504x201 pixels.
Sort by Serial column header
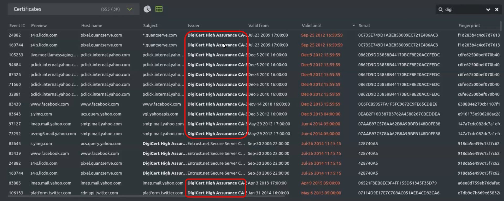click(364, 26)
